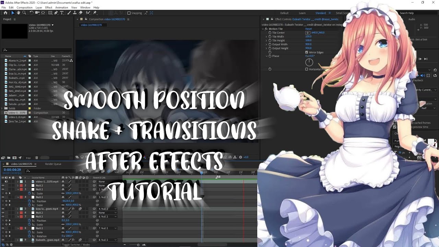
Task: Collapse layer 4 Null 2 properties
Action: (18, 197)
